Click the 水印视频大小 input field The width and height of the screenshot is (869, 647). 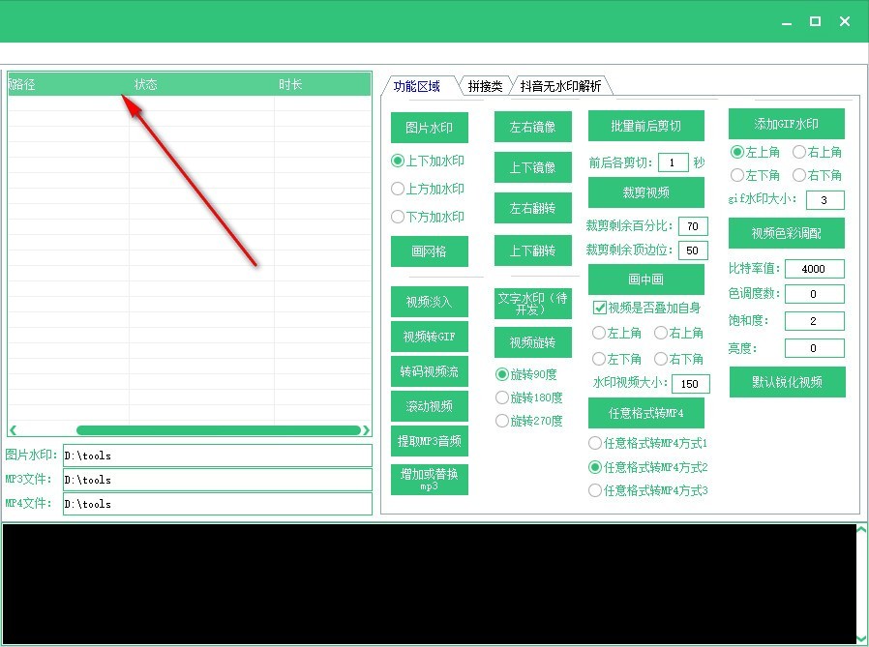coord(691,384)
